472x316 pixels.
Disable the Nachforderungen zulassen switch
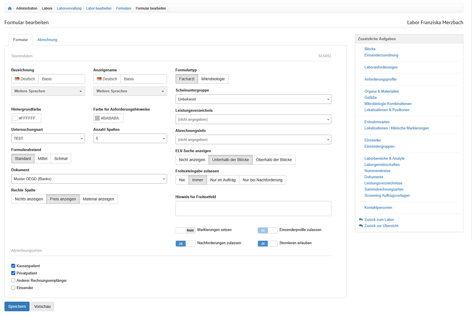[185, 243]
